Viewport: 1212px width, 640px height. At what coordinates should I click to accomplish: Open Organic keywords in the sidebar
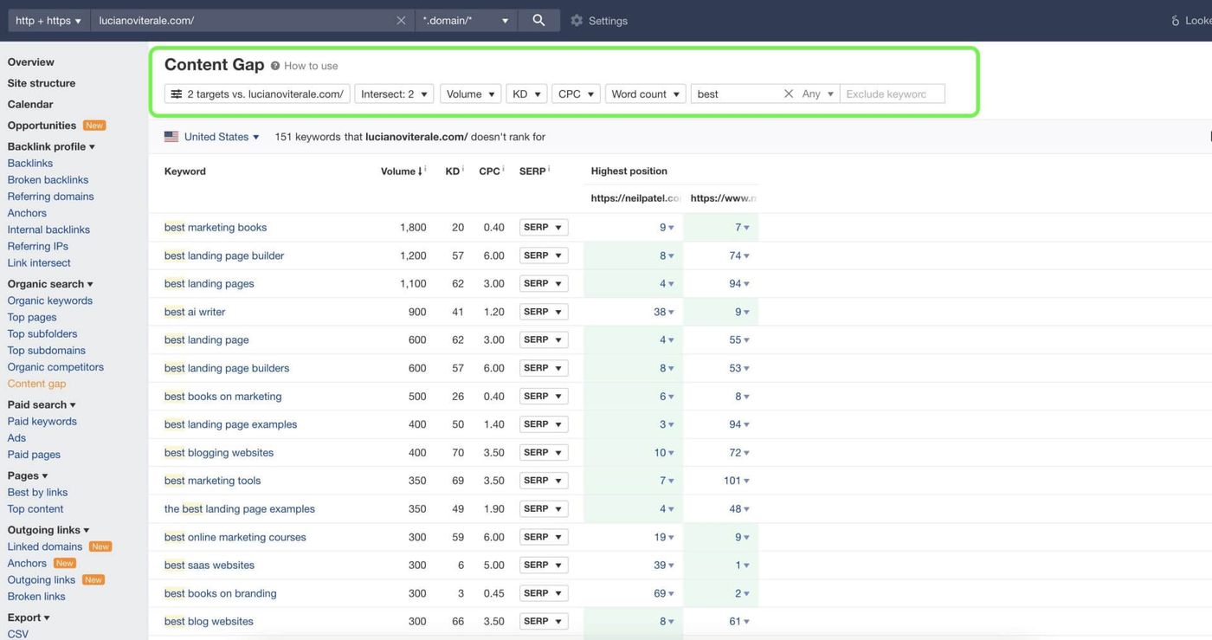(50, 301)
